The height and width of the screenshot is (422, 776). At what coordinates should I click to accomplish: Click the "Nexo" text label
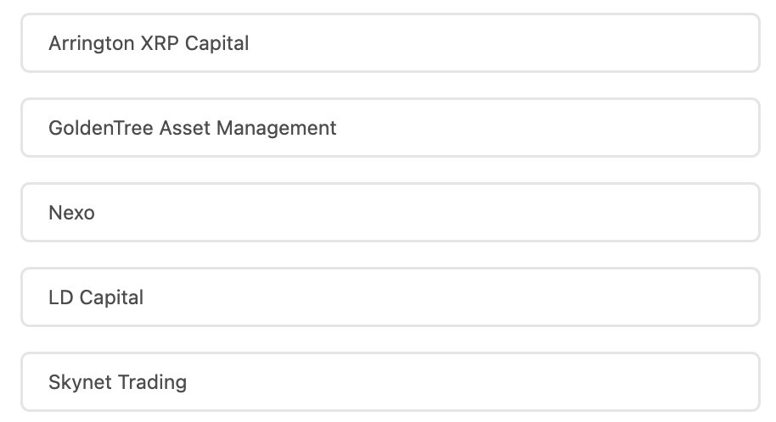point(71,213)
